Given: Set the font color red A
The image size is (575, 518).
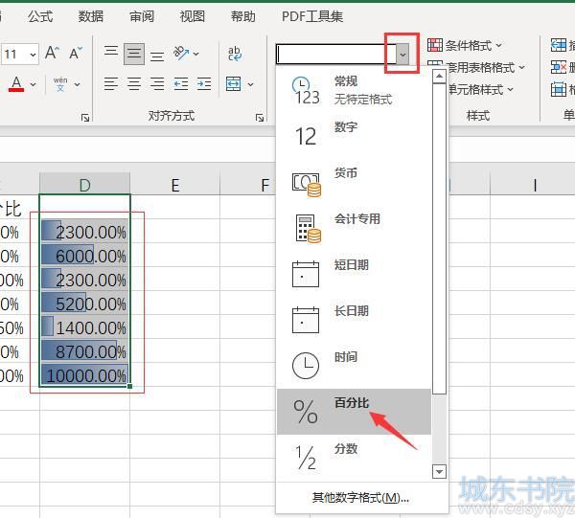Looking at the screenshot, I should click(16, 84).
